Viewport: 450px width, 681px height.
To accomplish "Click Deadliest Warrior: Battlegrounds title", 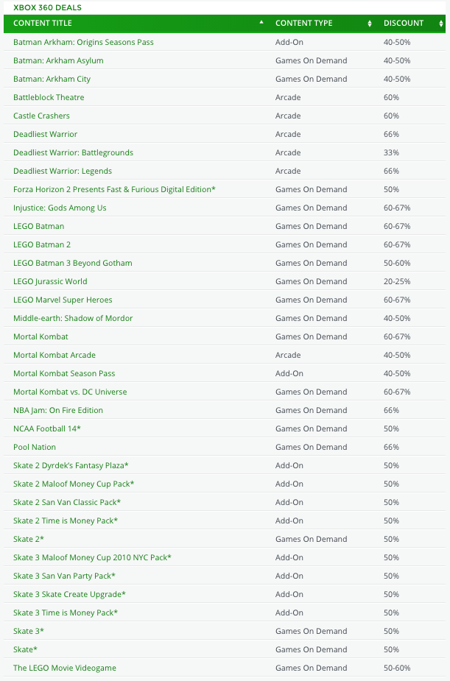I will click(x=73, y=152).
